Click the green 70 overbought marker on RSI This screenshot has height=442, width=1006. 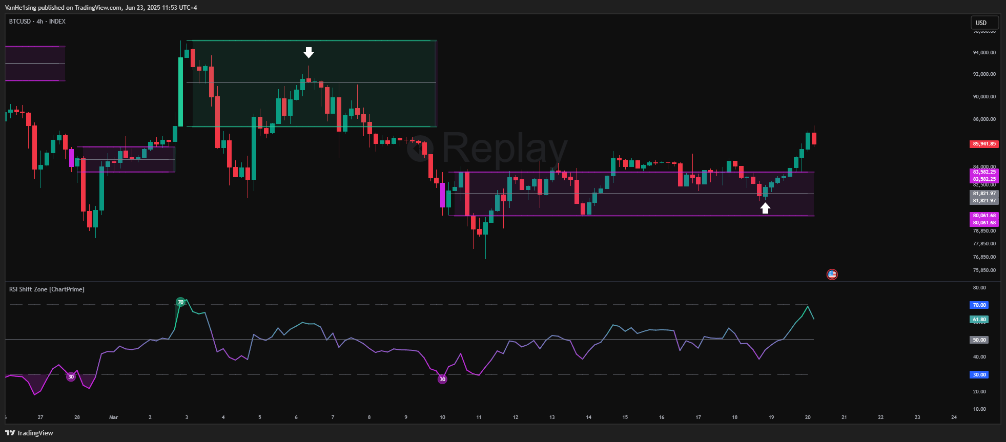[180, 302]
